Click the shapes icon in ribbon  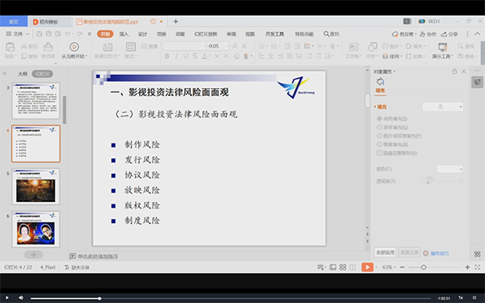click(372, 47)
